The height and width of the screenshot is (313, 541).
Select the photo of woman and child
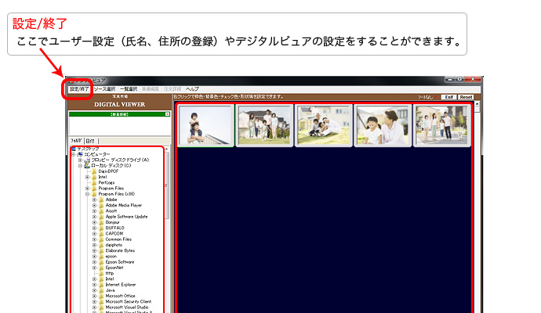tap(383, 125)
